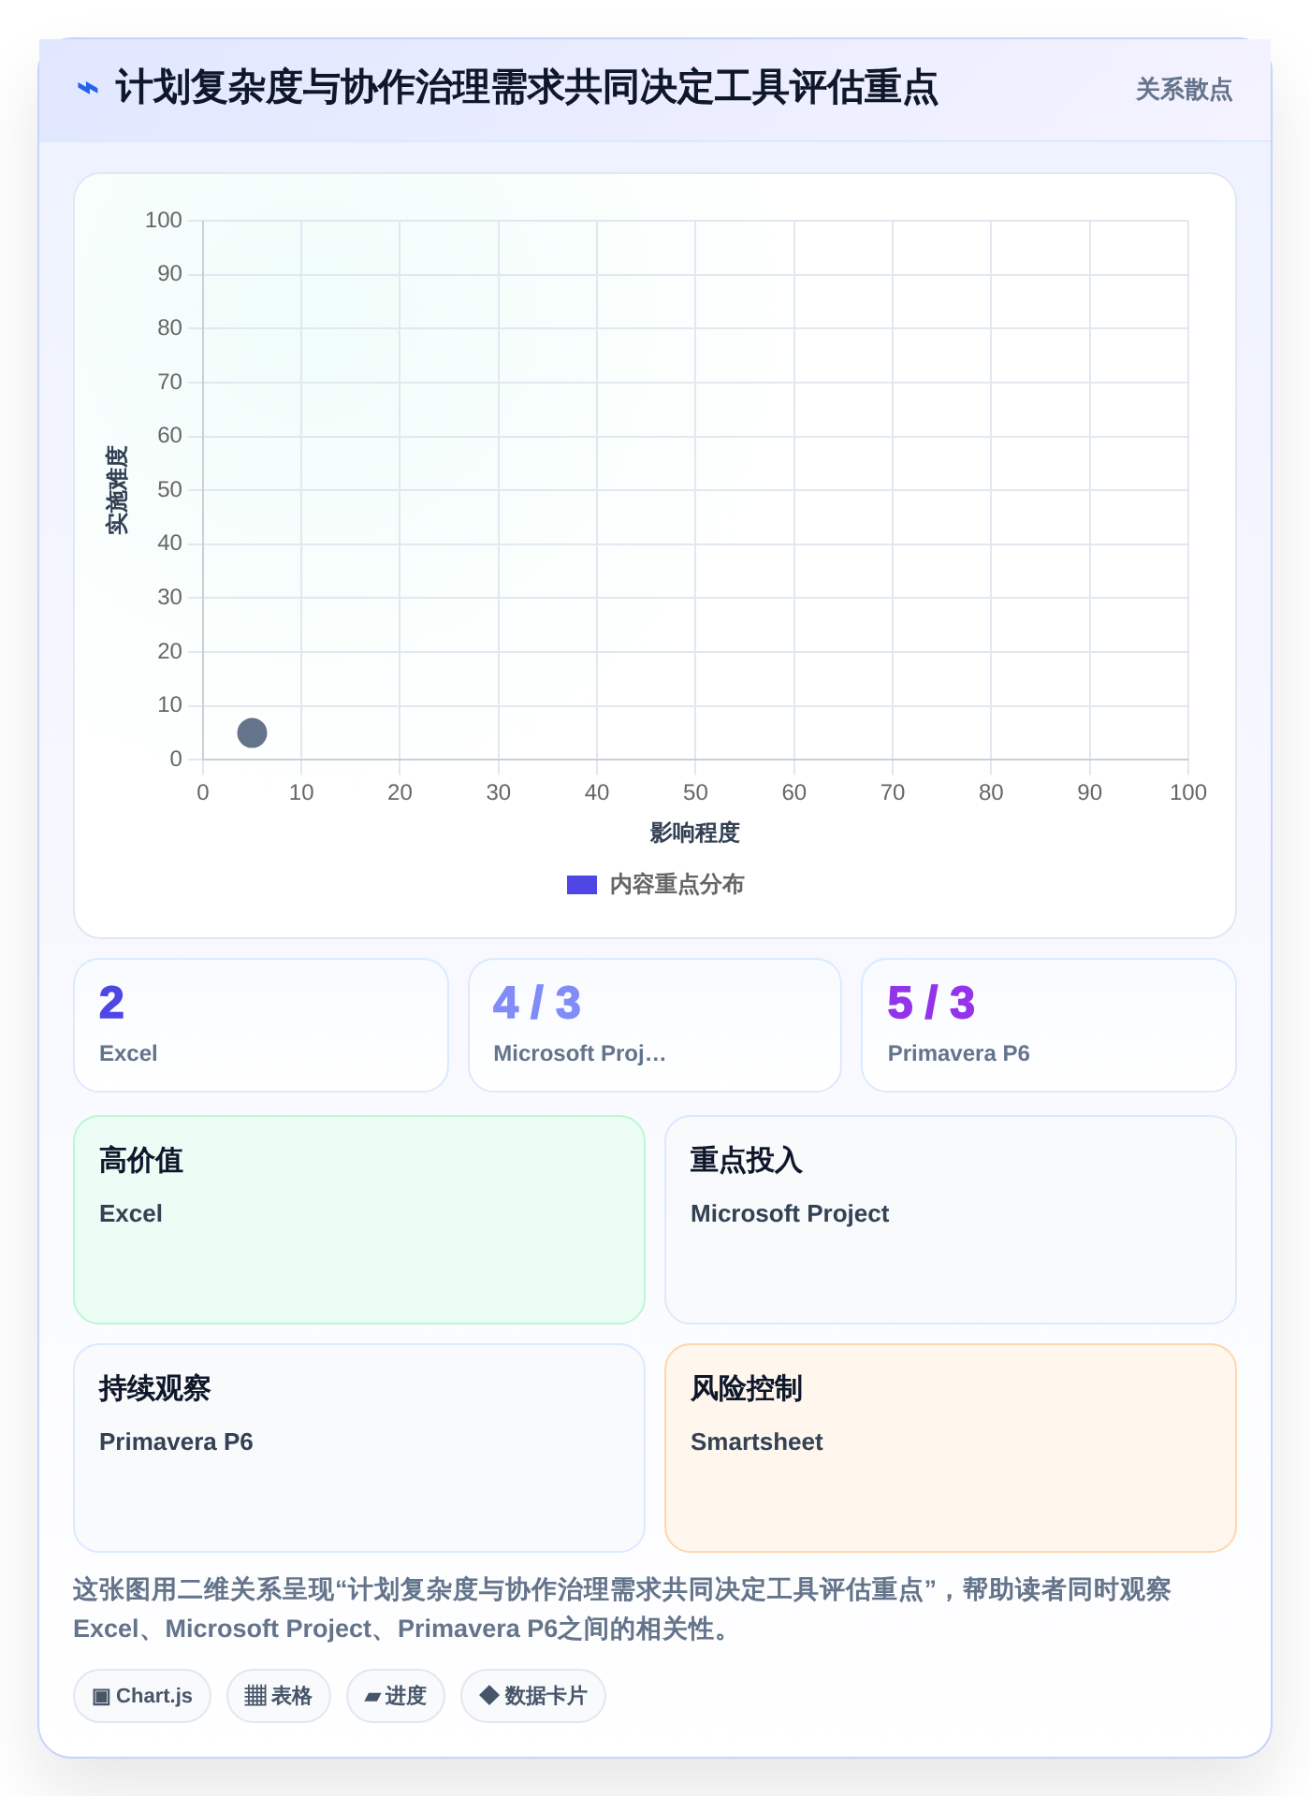Image resolution: width=1310 pixels, height=1796 pixels.
Task: Select the Primavera P6 stat card
Action: tap(1049, 1025)
